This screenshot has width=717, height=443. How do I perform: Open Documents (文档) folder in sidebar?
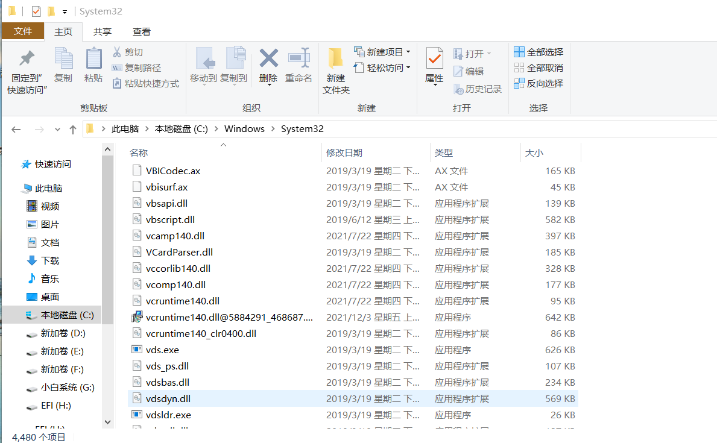point(43,242)
